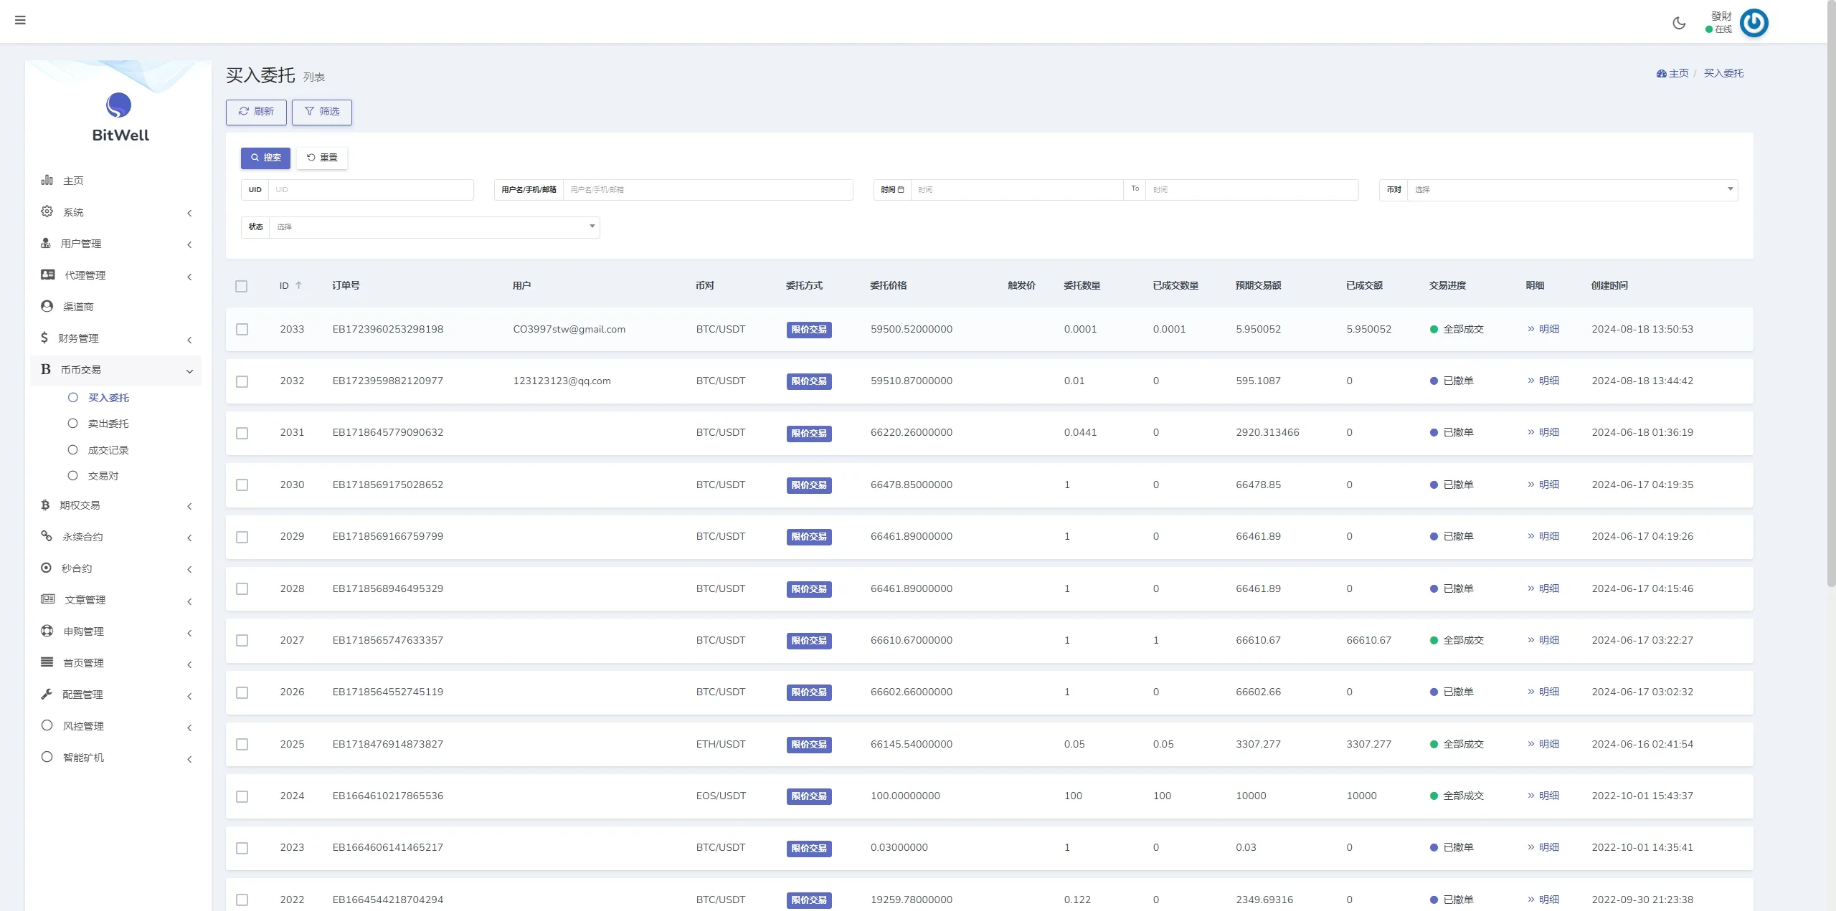
Task: Open 成交记录 submenu item
Action: click(x=108, y=450)
